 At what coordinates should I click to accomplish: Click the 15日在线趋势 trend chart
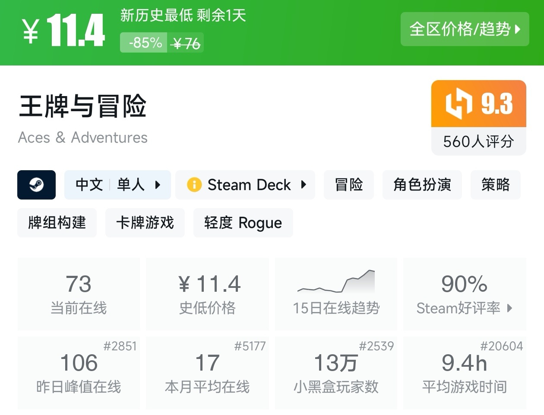tap(336, 282)
